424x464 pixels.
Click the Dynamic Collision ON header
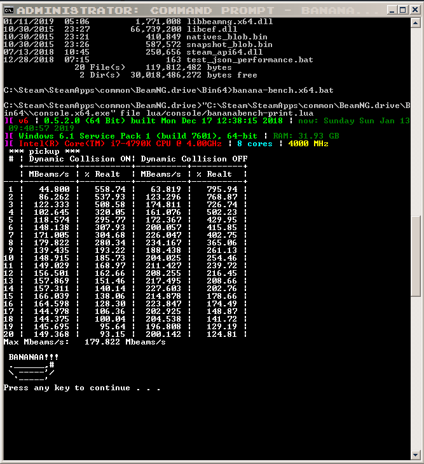tap(80, 159)
